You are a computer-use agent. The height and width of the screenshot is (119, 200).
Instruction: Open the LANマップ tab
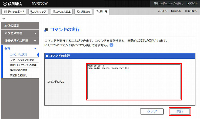[x=38, y=12]
